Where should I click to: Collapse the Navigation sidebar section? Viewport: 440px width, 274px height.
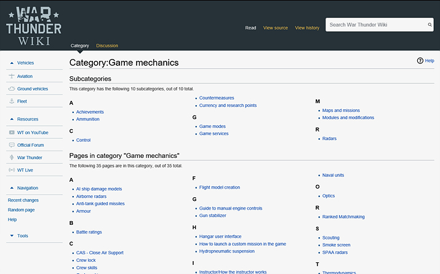(x=11, y=188)
